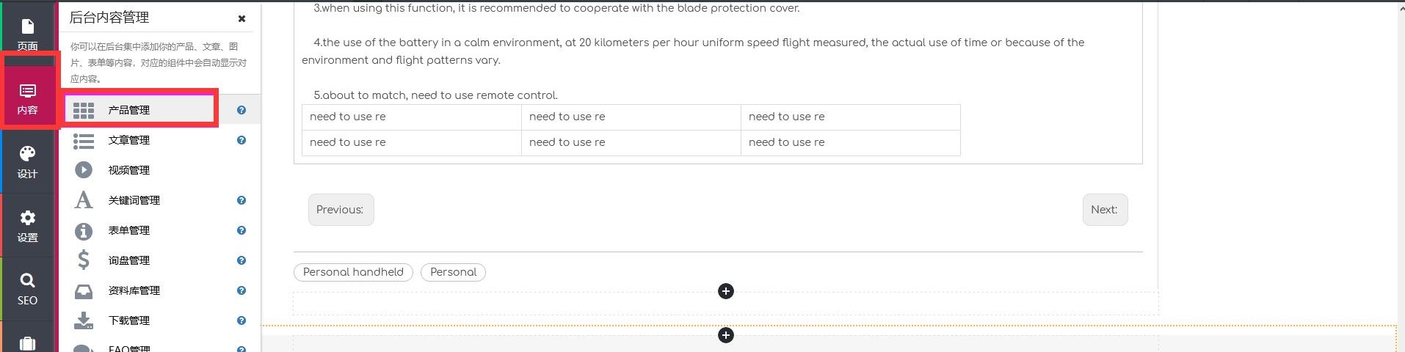Open the 设计 (Design) palette icon
The height and width of the screenshot is (352, 1405).
coord(27,161)
